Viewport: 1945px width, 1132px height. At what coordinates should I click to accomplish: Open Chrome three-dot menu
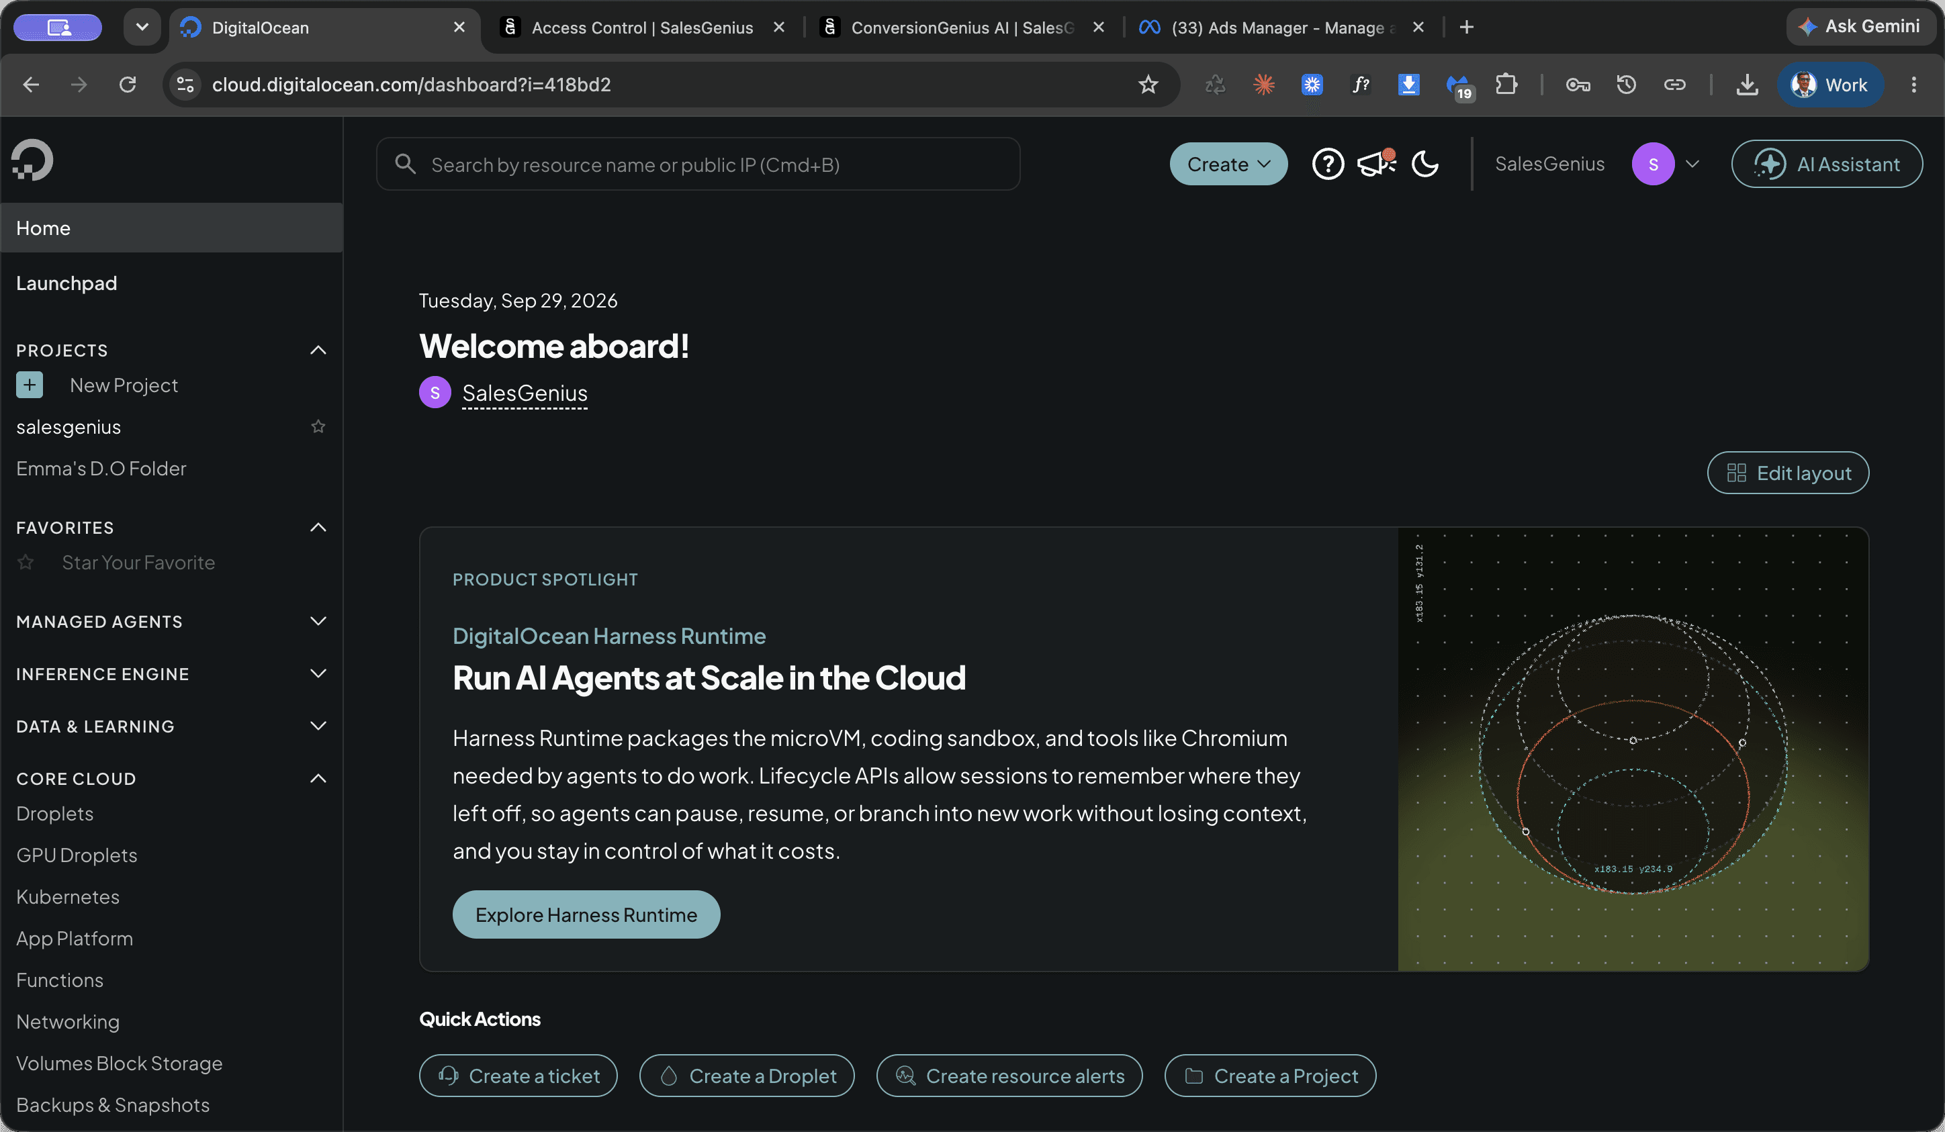1913,84
